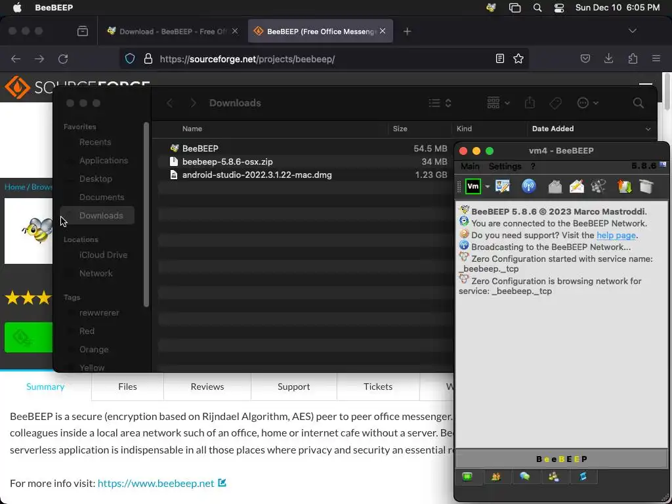Click the Finder sidebar scrollbar
This screenshot has width=672, height=504.
pos(146,215)
